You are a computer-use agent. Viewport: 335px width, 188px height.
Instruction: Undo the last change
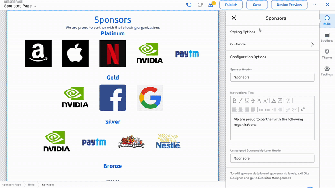click(189, 5)
